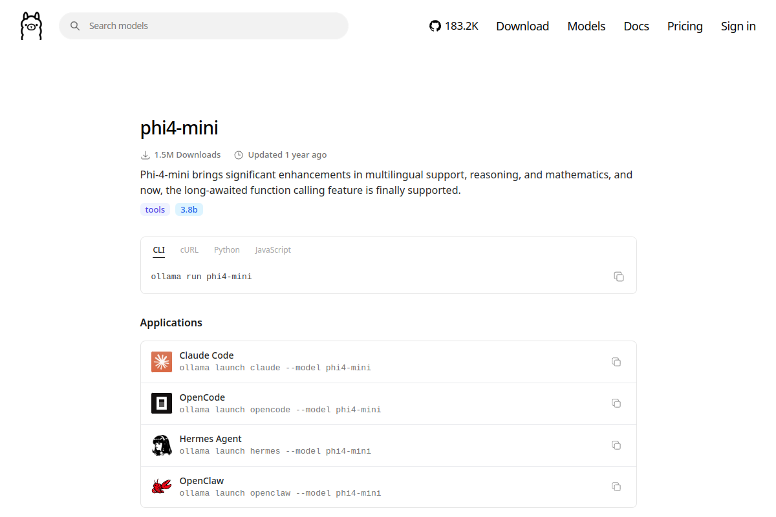Copy the Hermes Agent launch command
776x517 pixels.
pos(616,445)
